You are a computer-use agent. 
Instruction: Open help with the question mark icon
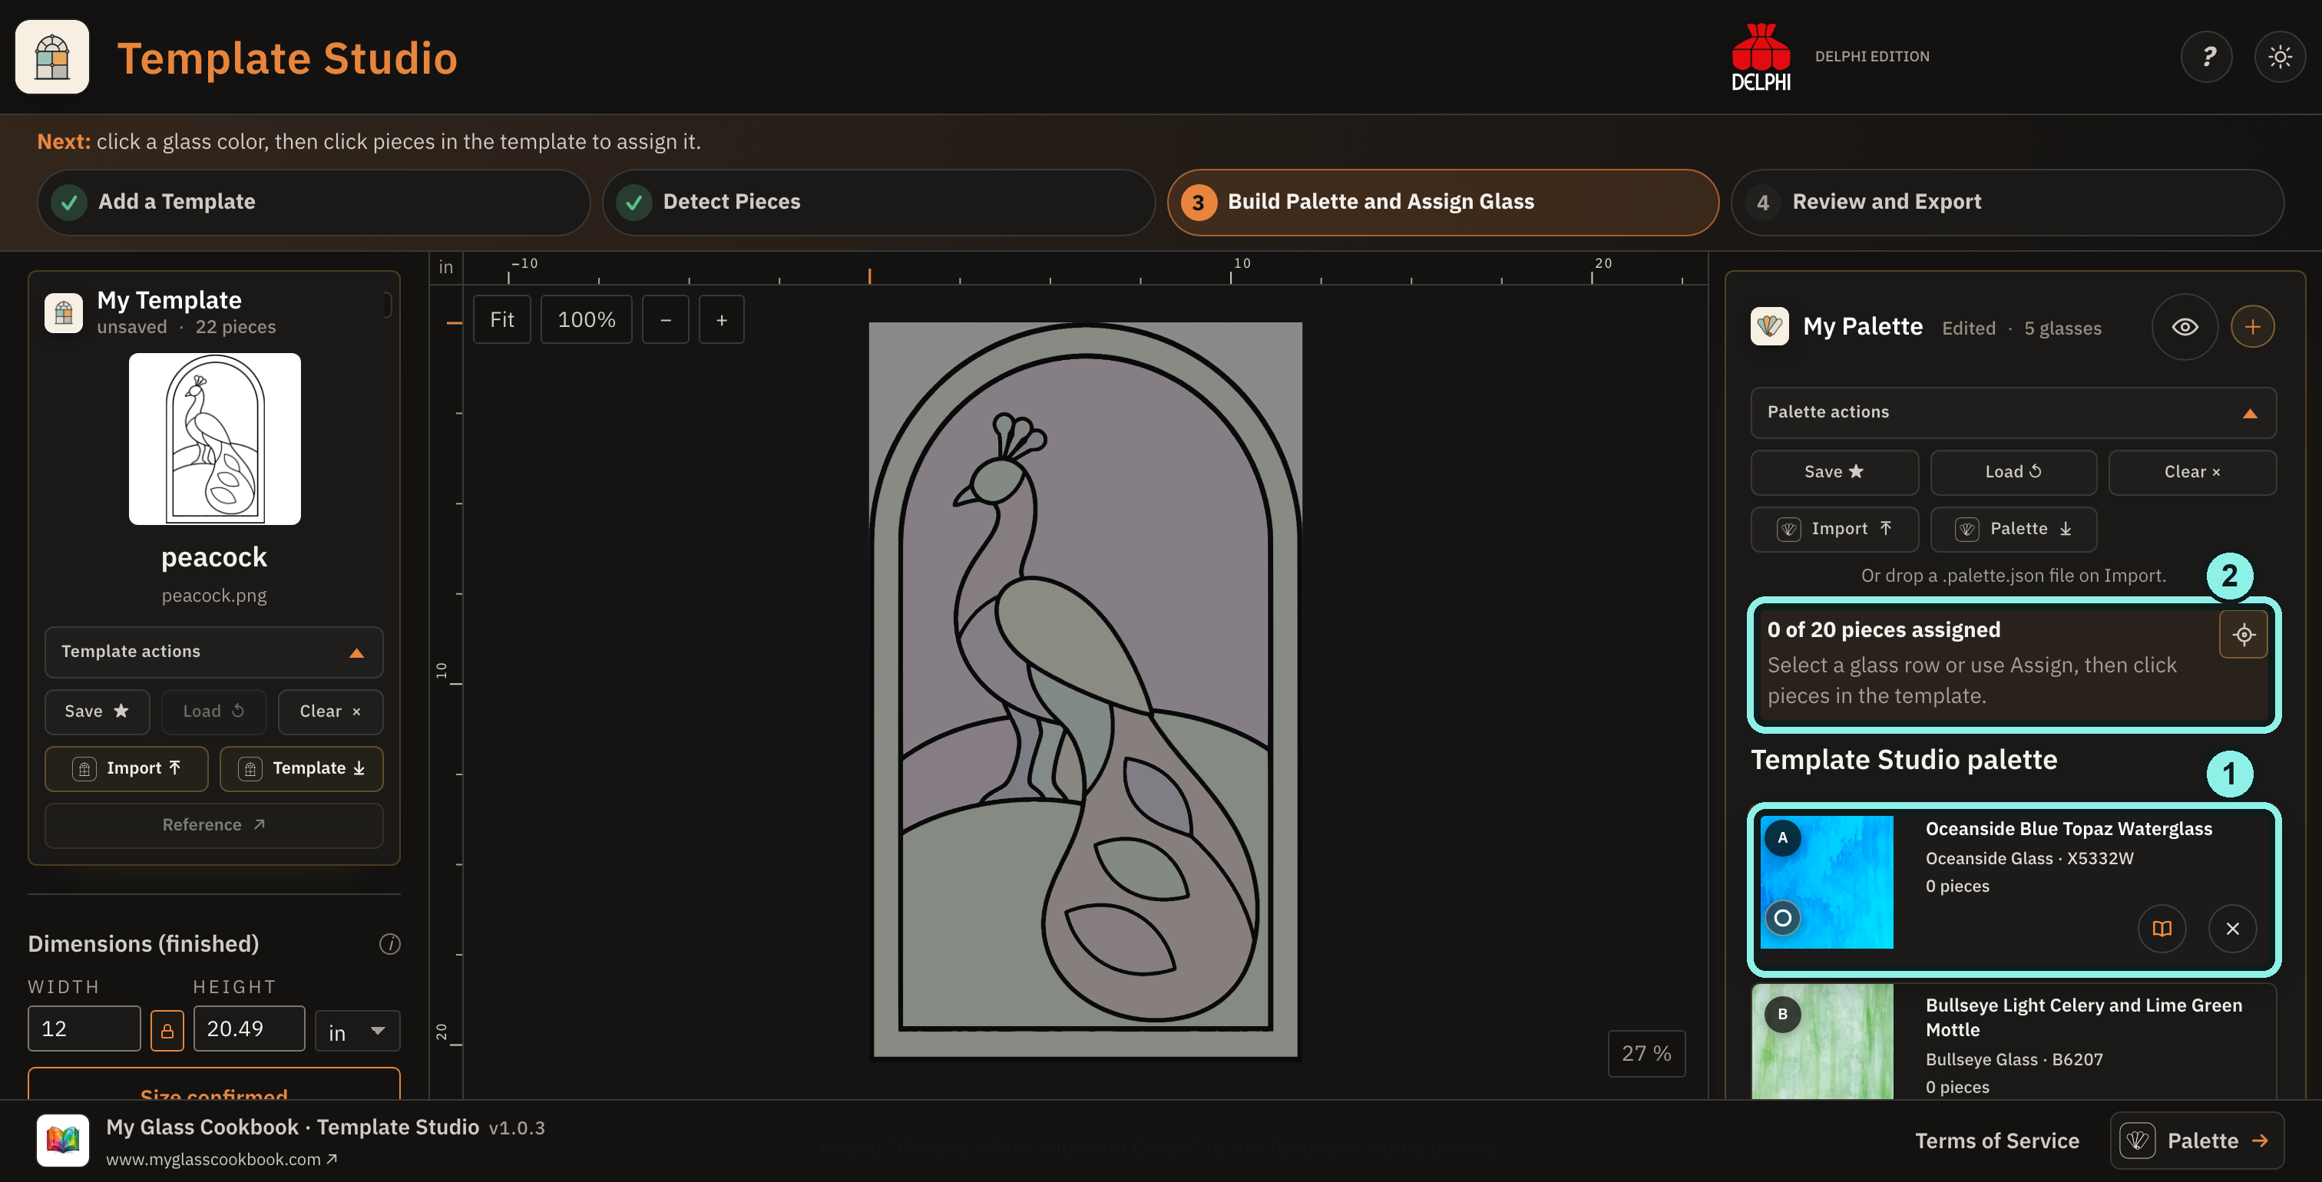click(x=2206, y=57)
